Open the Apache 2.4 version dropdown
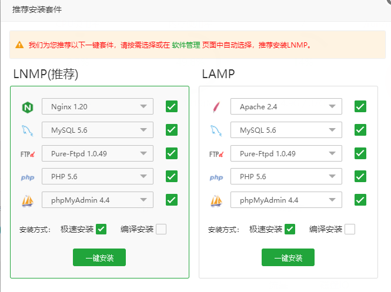This screenshot has height=292, width=391. click(286, 106)
